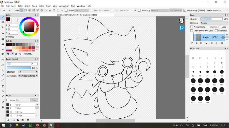Adjust the layer Opacity slider

[211, 19]
